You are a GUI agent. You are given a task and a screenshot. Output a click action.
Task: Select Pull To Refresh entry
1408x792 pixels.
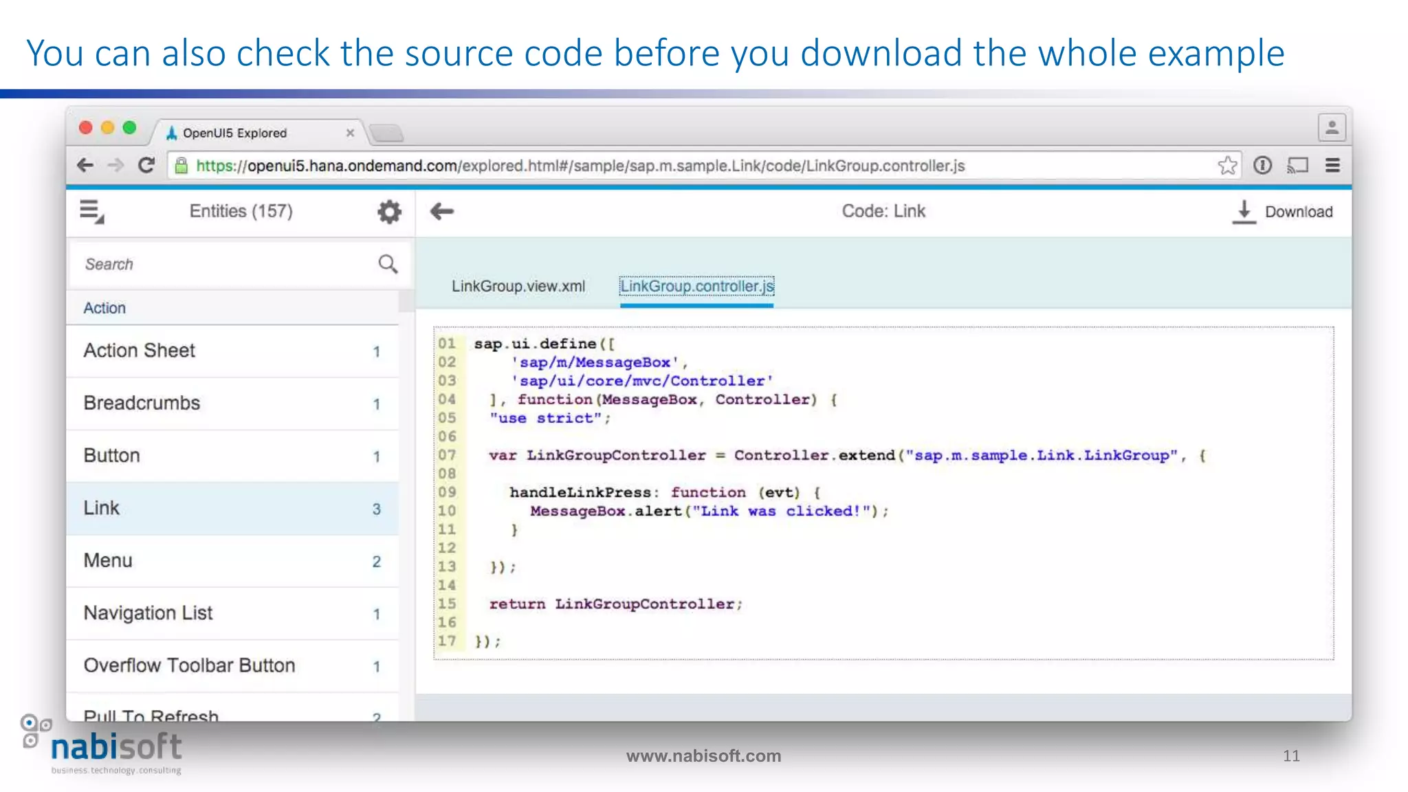[232, 708]
